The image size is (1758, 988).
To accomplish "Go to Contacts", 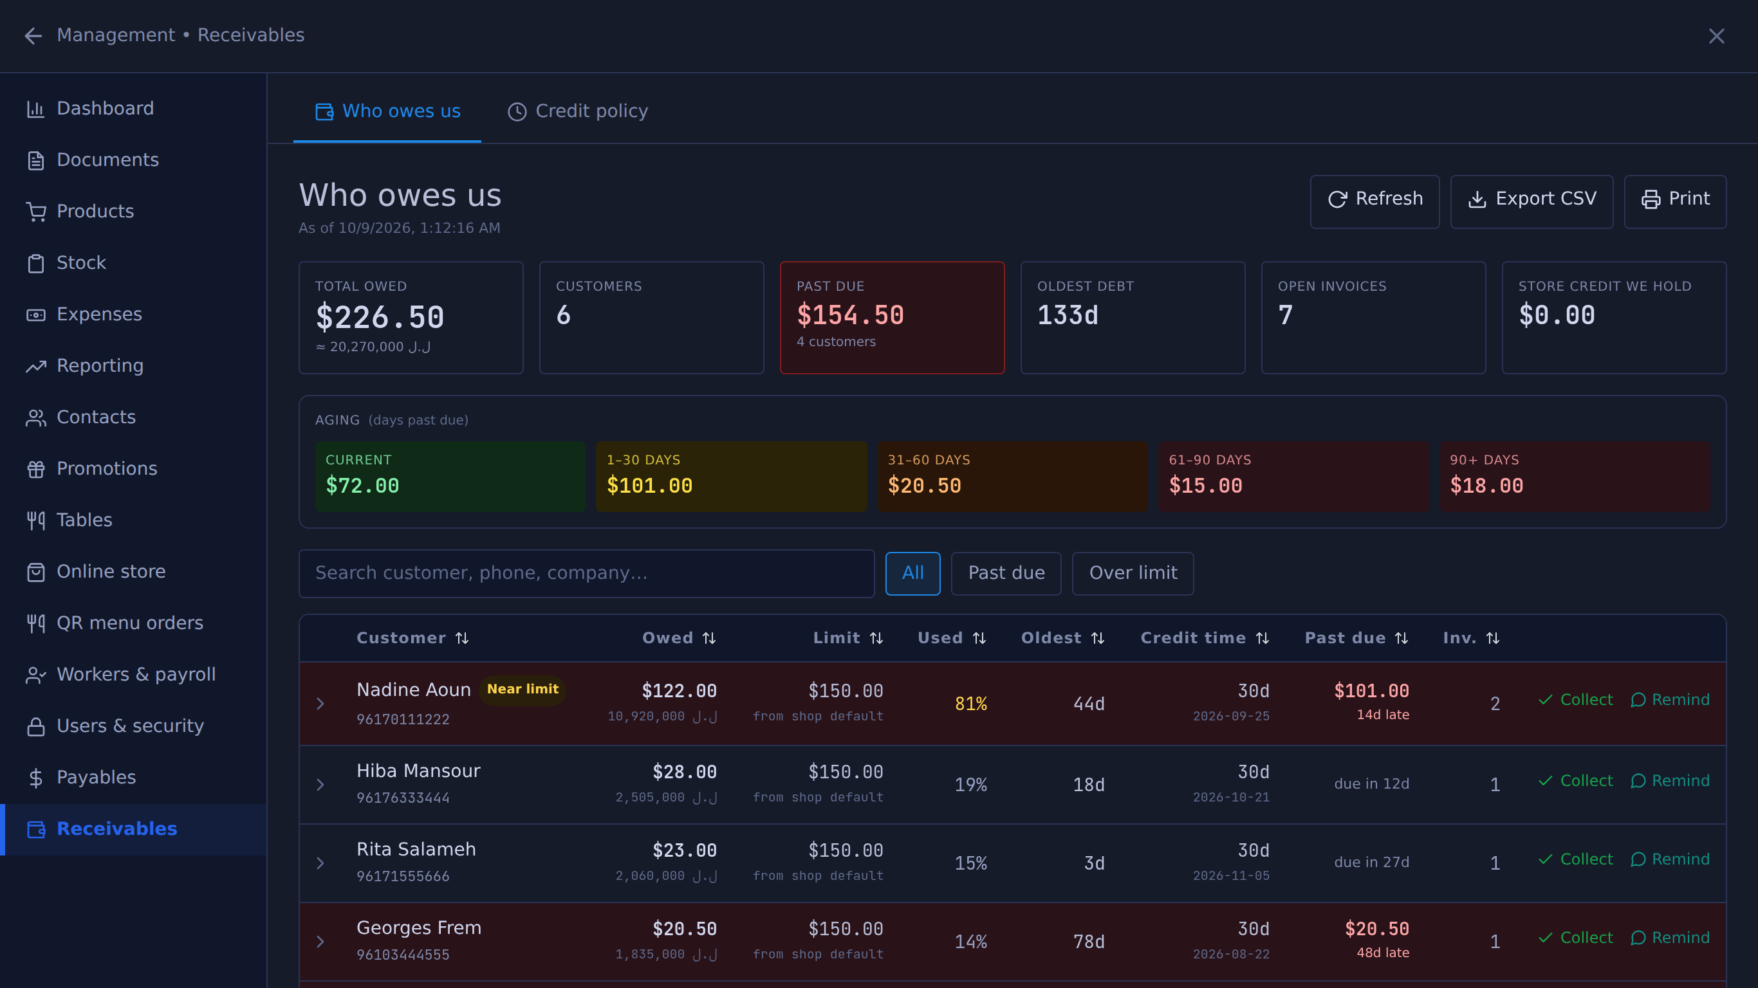I will click(x=134, y=417).
